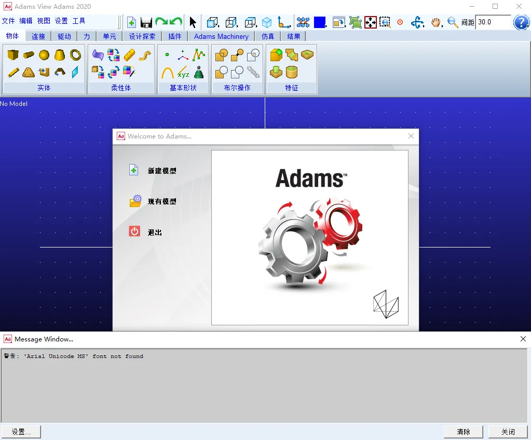The height and width of the screenshot is (440, 531).
Task: Select the sphere solid tool
Action: [x=44, y=55]
